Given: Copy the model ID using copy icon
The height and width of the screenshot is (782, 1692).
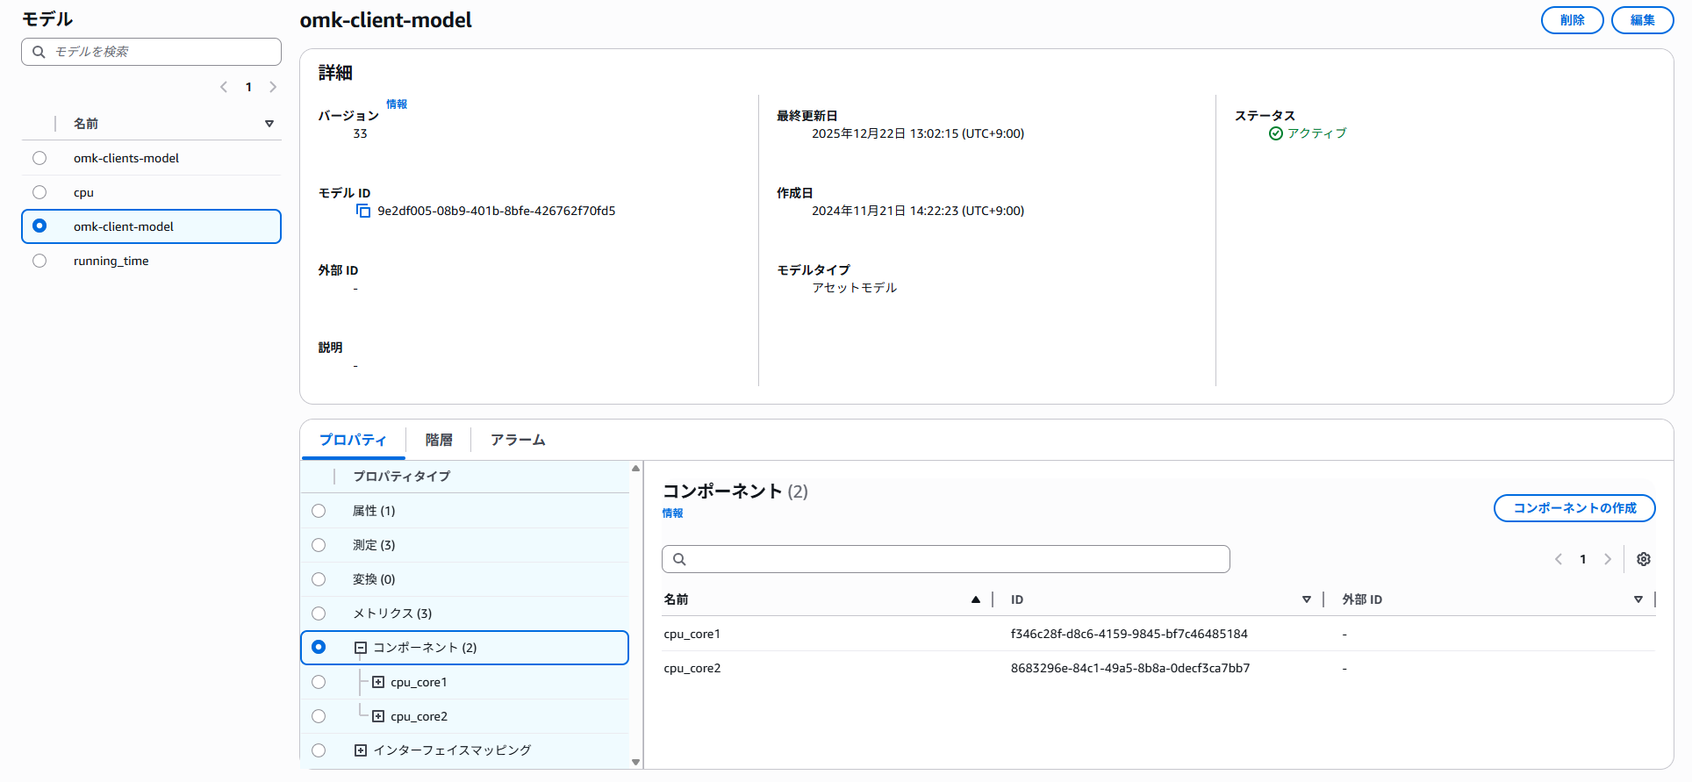Looking at the screenshot, I should pyautogui.click(x=363, y=211).
